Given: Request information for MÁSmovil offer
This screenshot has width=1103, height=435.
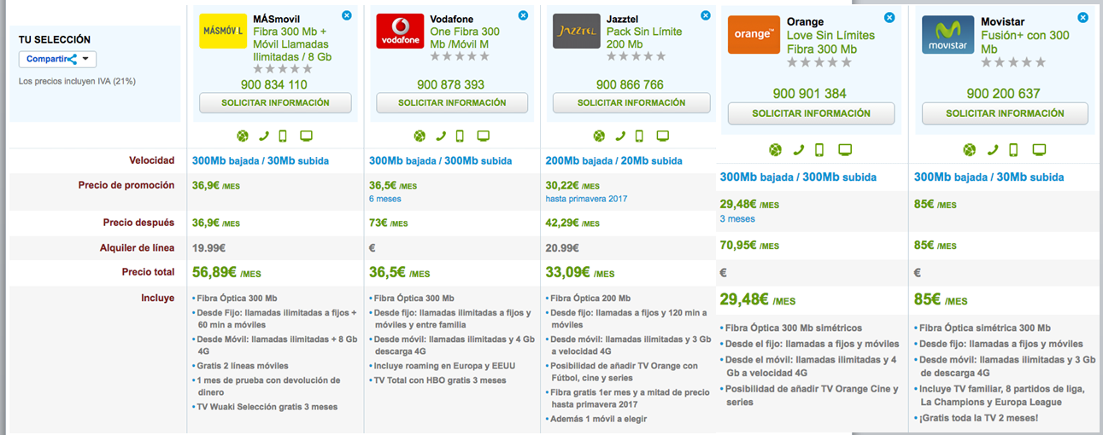Looking at the screenshot, I should click(x=275, y=102).
